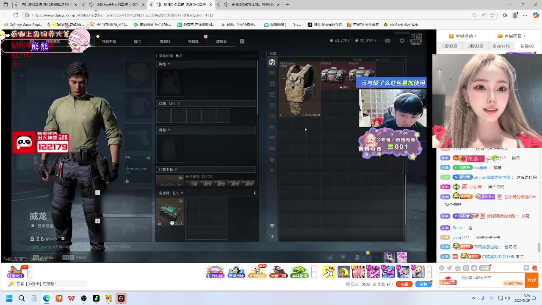Image resolution: width=542 pixels, height=305 pixels.
Task: Click the help icon next to 背包
Action: [169, 130]
